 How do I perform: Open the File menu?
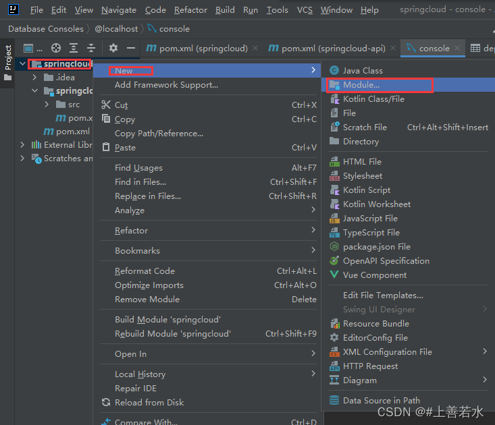36,10
